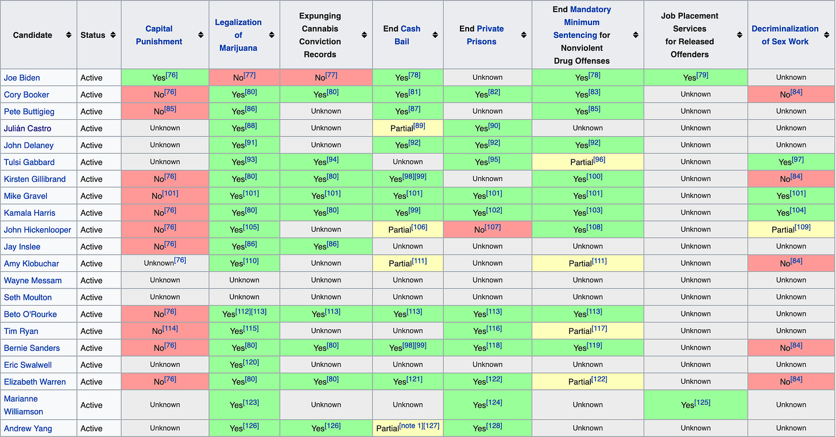Follow citation 121 in Warren's cash bail cell
The height and width of the screenshot is (437, 836).
tap(416, 379)
